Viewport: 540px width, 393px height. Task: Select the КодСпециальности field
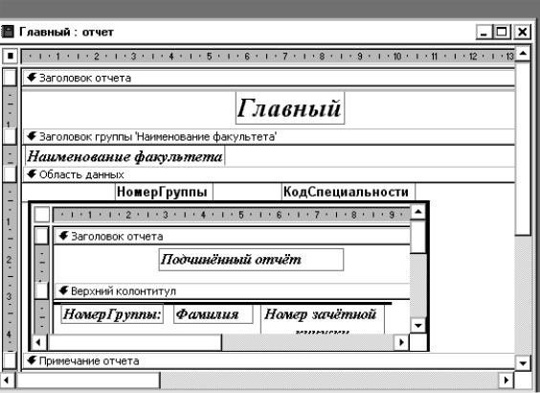(x=349, y=192)
